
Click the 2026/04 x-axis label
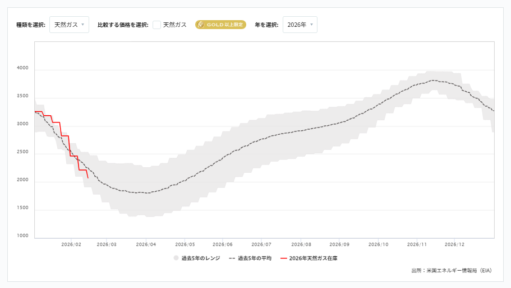(146, 244)
